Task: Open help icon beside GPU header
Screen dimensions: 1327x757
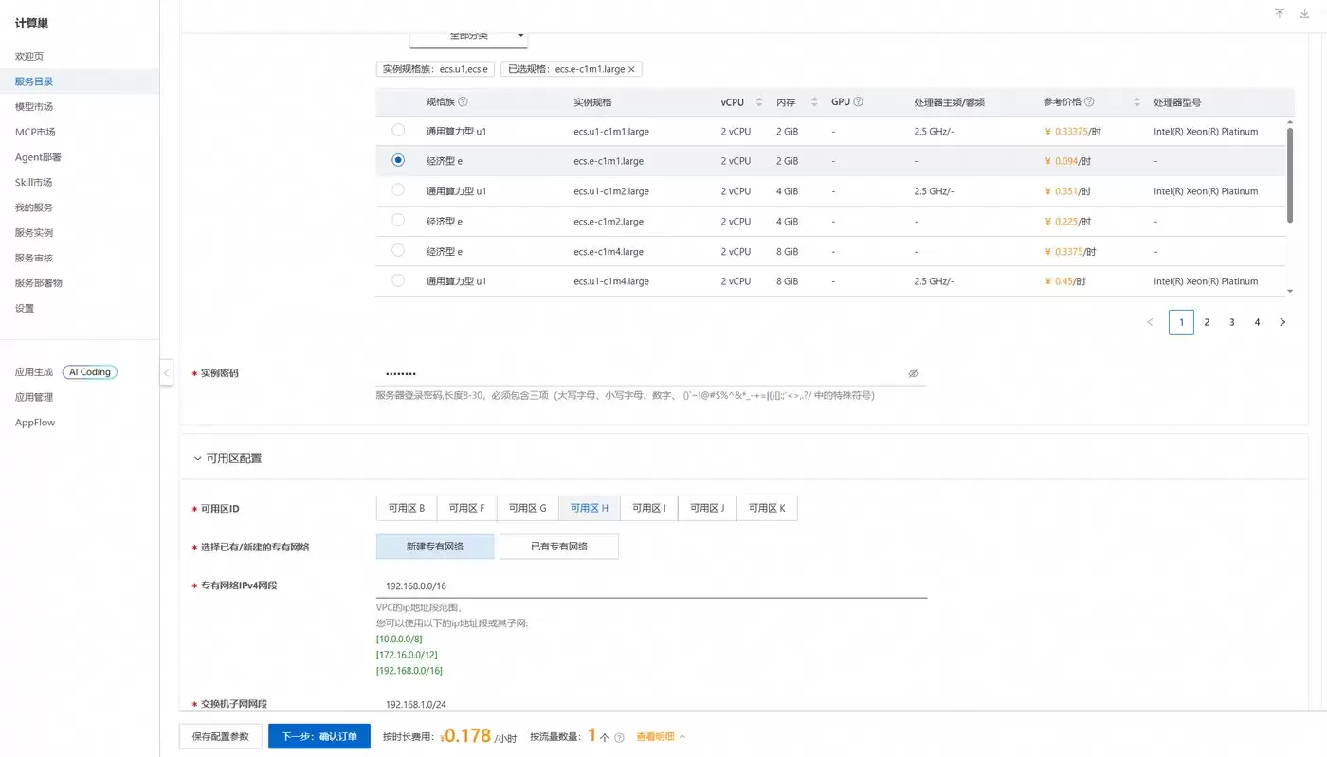Action: click(x=858, y=102)
